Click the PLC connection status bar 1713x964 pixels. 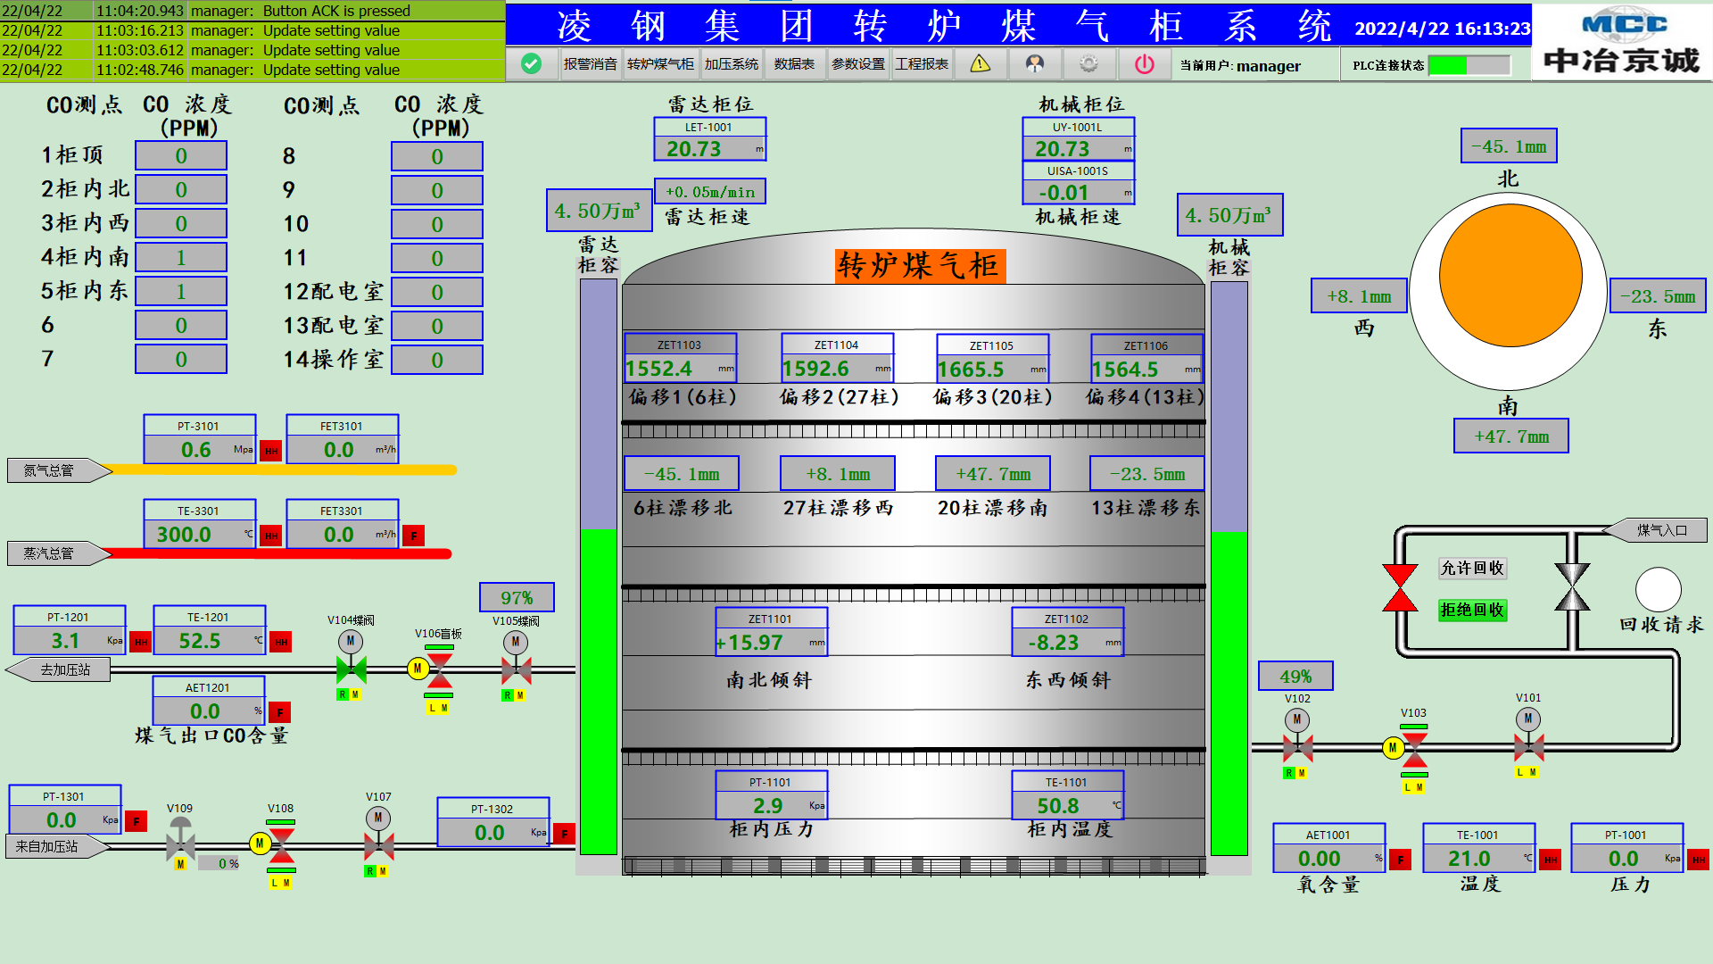pos(1469,65)
